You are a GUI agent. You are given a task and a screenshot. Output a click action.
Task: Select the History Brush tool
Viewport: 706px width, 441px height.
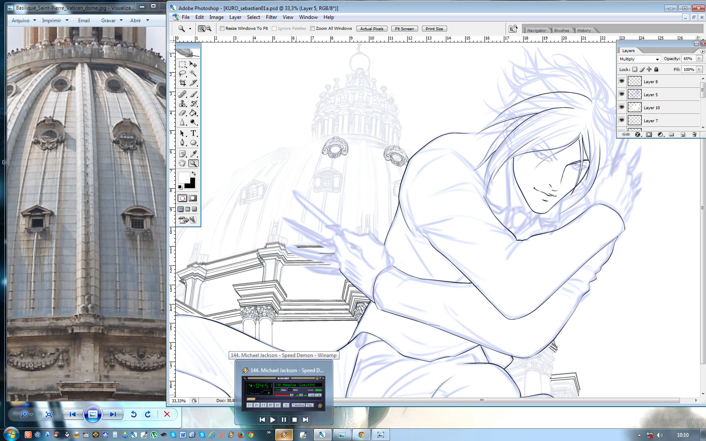193,103
